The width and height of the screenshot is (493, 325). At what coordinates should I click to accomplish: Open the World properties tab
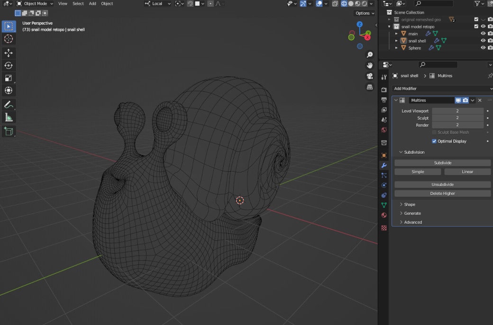(384, 130)
